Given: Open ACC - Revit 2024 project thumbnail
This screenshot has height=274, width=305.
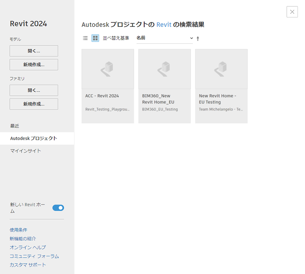Looking at the screenshot, I should (108, 69).
